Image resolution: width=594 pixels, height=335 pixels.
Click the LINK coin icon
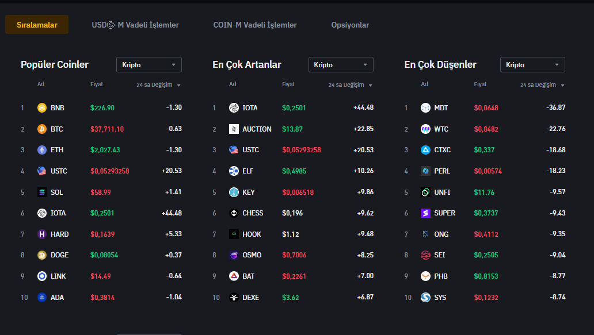tap(42, 276)
